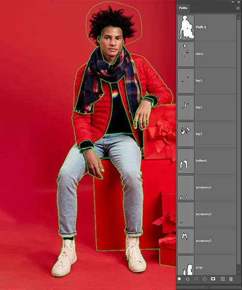
Task: Switch to the Paths tab
Action: click(183, 8)
